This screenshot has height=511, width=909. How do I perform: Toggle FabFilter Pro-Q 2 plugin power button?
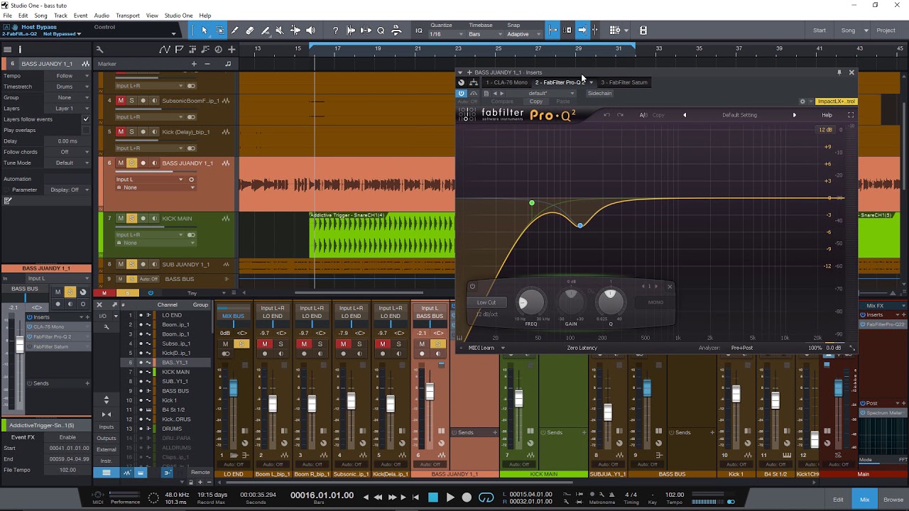coord(462,93)
